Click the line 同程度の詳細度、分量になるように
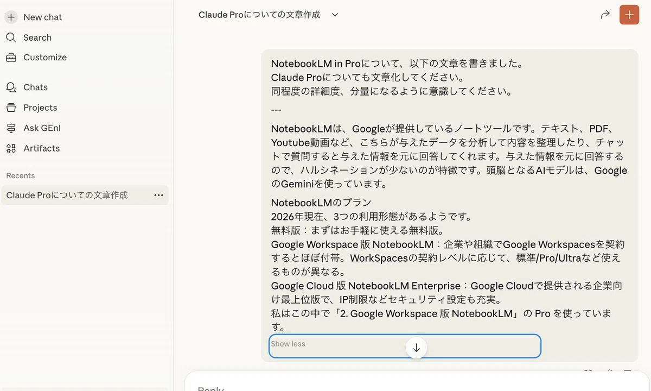This screenshot has height=391, width=651. [392, 91]
